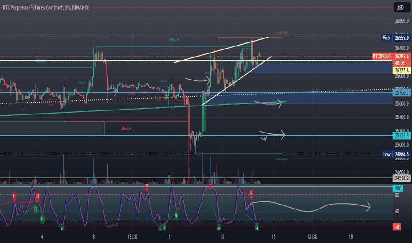Click the 25400.0 price axis tick
Image resolution: width=412 pixels, height=243 pixels.
[x=402, y=117]
